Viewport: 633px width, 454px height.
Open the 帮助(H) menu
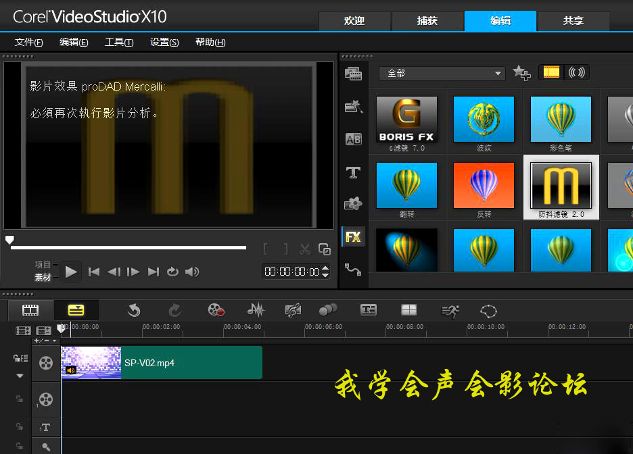tap(210, 42)
